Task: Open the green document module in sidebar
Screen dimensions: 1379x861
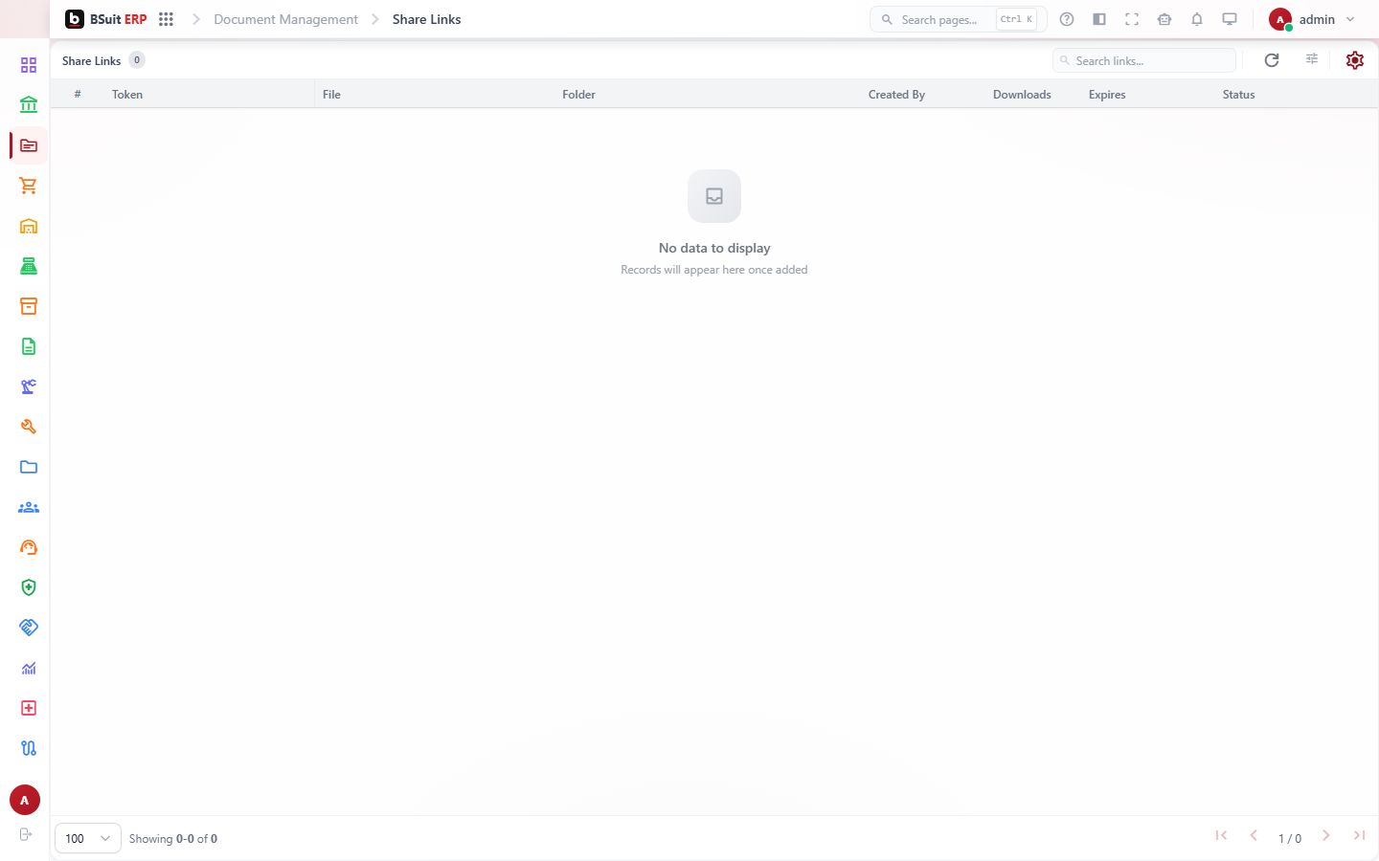Action: click(x=29, y=346)
